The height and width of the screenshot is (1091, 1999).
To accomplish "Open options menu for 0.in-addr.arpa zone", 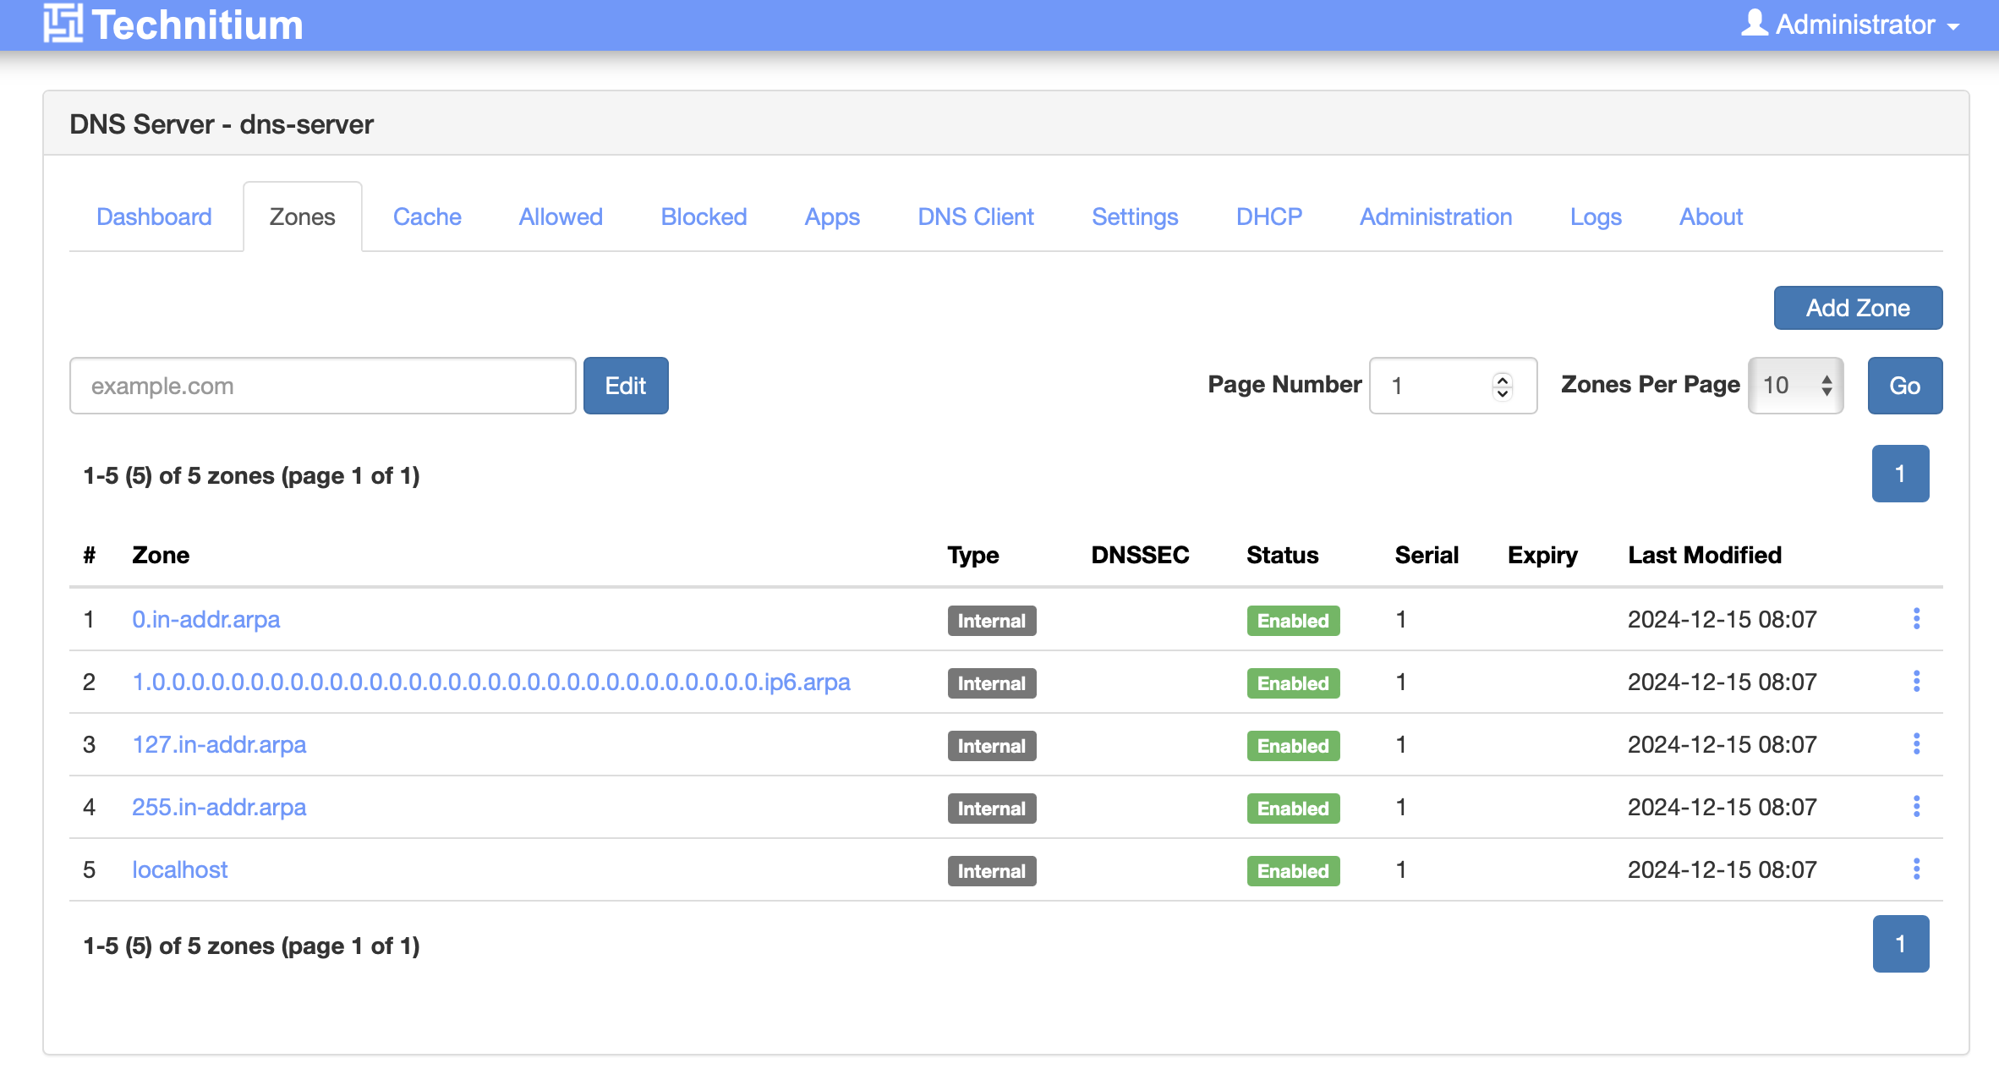I will tap(1916, 619).
